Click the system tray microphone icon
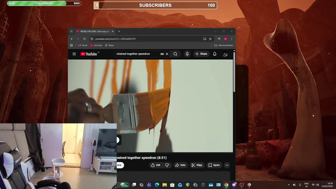336x189 pixels. coord(300,185)
